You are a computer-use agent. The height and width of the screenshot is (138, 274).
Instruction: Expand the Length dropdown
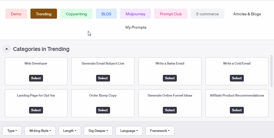pos(70,131)
